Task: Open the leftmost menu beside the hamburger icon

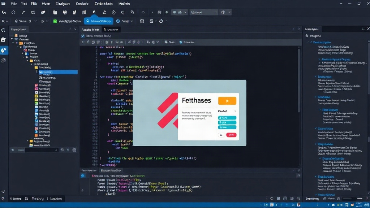Action: (x=14, y=4)
